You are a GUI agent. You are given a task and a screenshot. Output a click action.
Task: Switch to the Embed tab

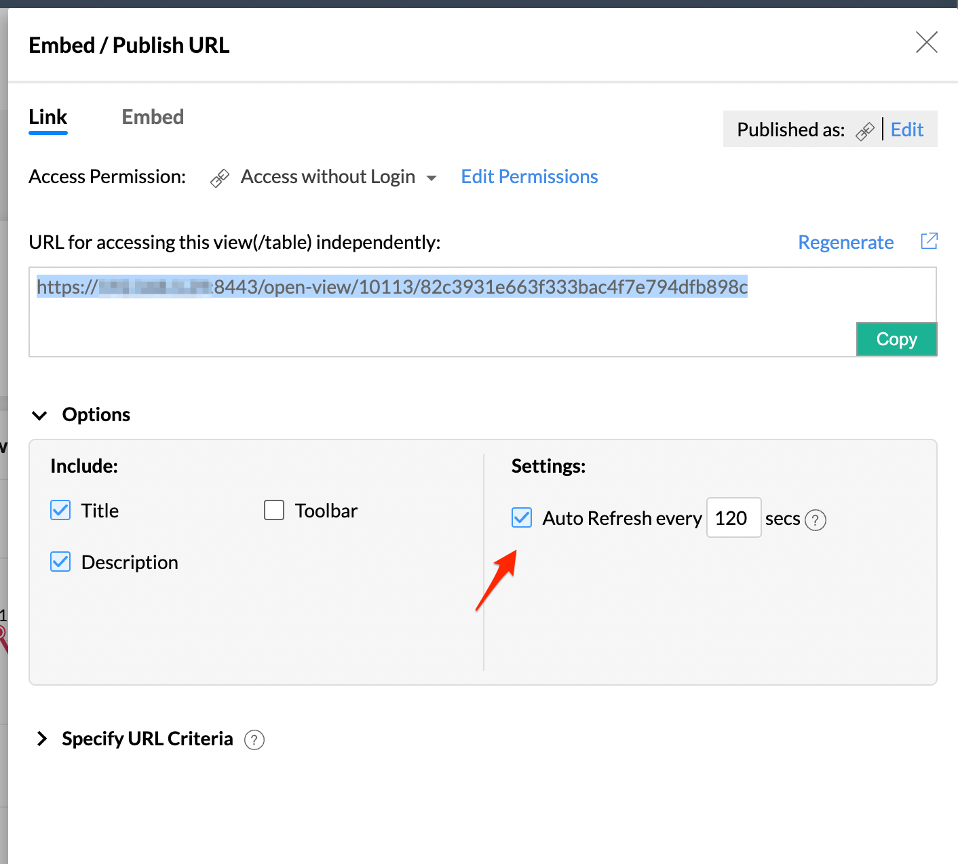coord(153,117)
